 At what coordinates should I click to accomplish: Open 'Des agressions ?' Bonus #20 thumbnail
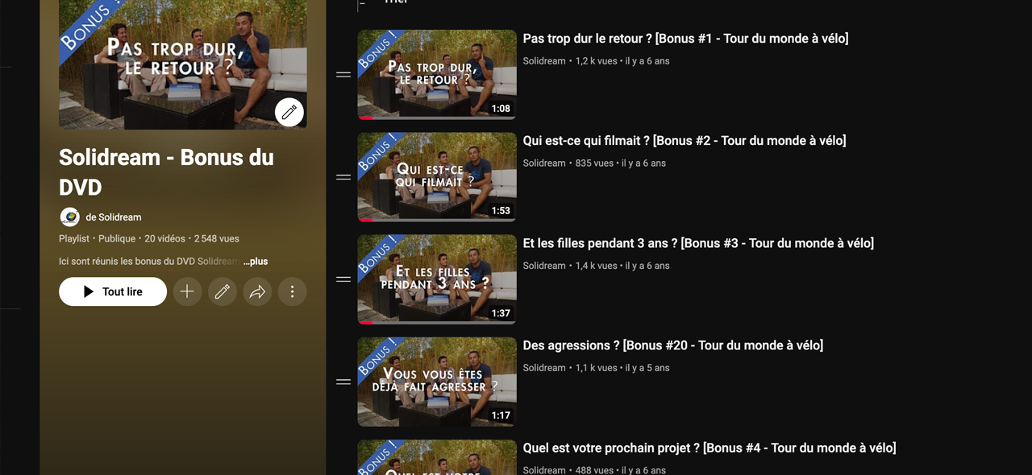click(437, 382)
